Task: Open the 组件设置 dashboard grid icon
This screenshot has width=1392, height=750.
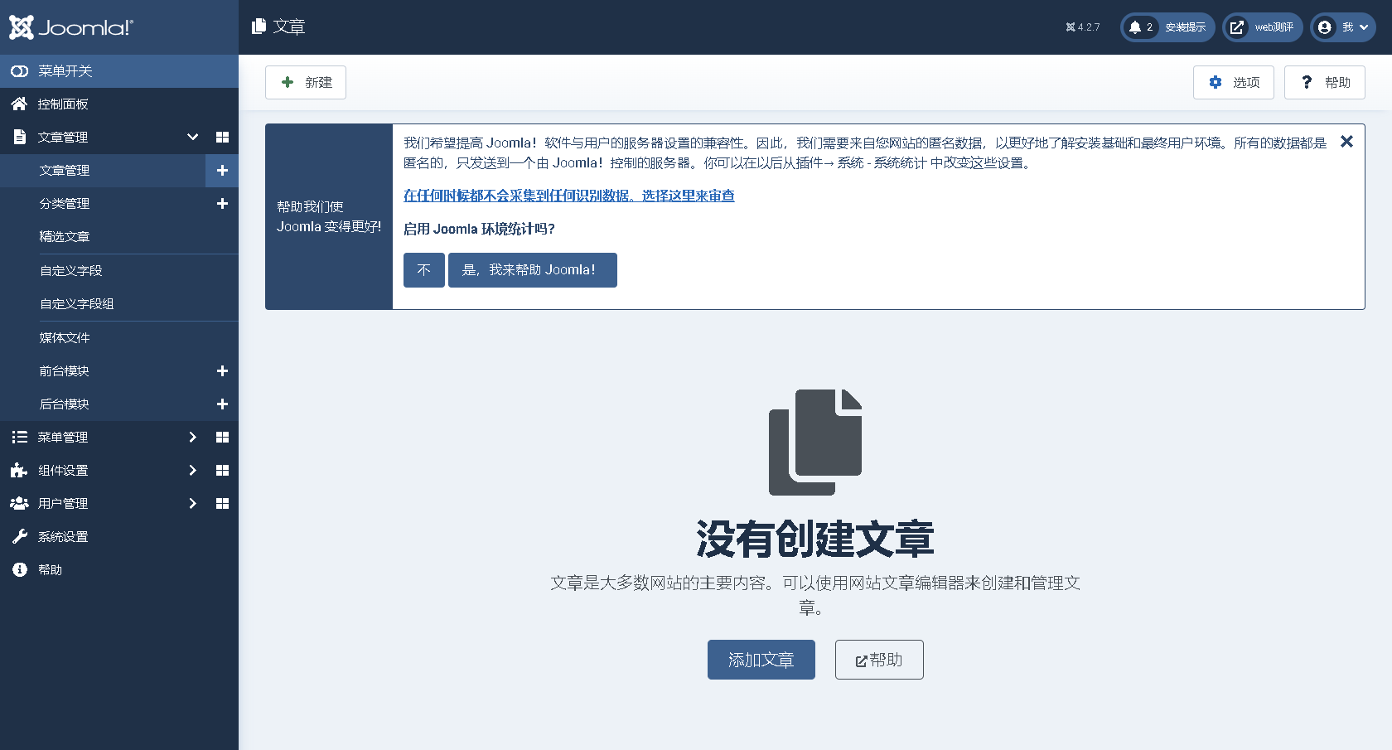Action: pos(222,471)
